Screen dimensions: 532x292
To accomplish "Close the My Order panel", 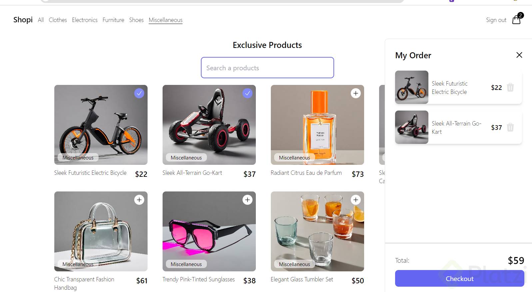I will tap(519, 55).
